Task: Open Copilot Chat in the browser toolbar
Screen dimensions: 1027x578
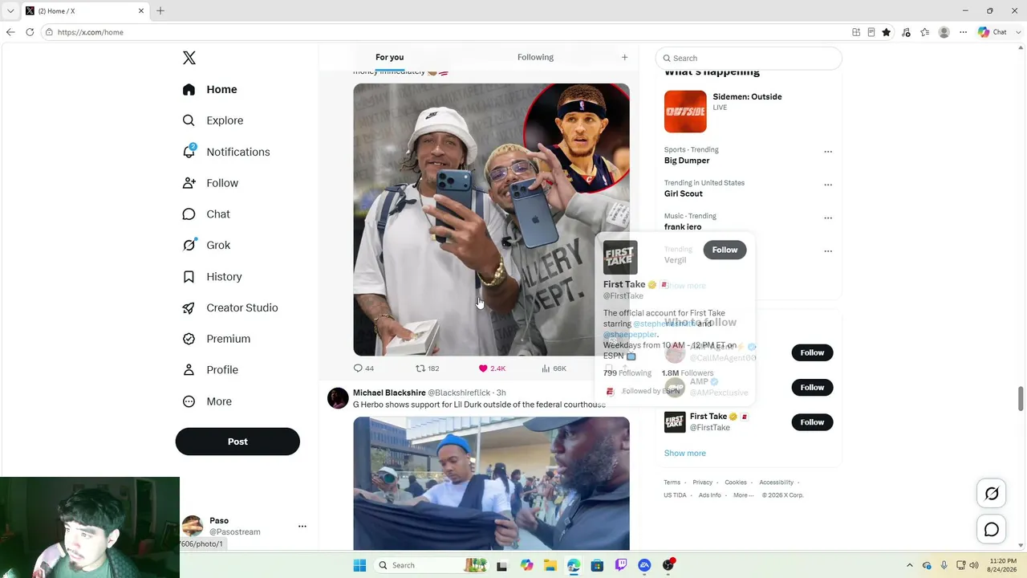Action: click(x=992, y=32)
